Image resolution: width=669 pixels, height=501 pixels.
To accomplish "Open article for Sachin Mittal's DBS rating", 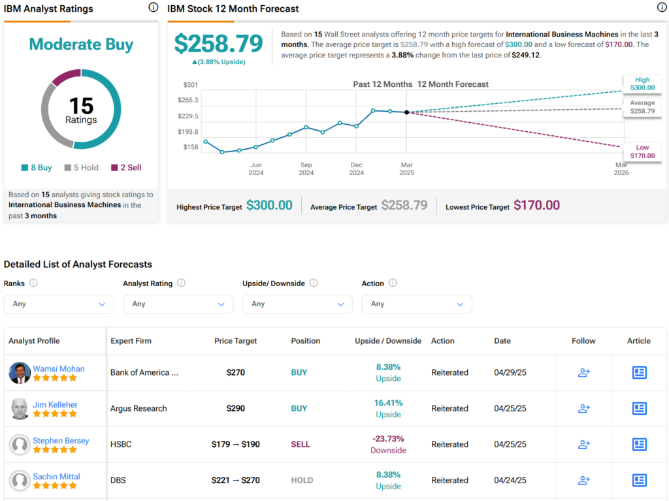I will (x=639, y=480).
